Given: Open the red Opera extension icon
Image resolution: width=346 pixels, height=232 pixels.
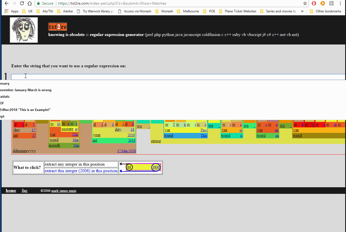Looking at the screenshot, I should point(314,4).
